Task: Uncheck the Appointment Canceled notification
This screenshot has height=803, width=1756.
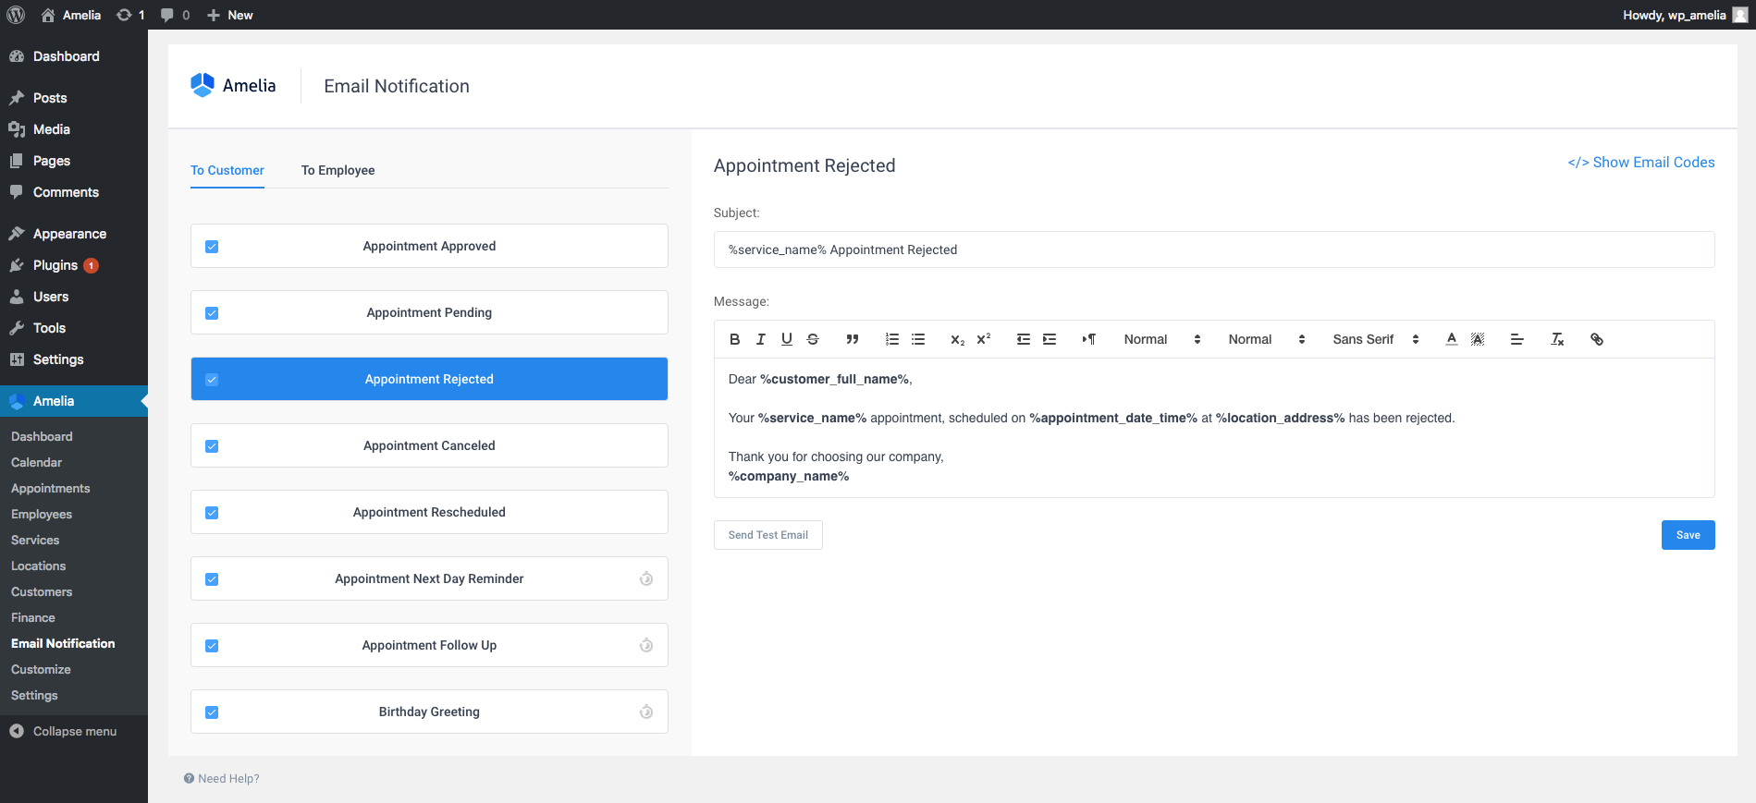Action: pyautogui.click(x=212, y=446)
